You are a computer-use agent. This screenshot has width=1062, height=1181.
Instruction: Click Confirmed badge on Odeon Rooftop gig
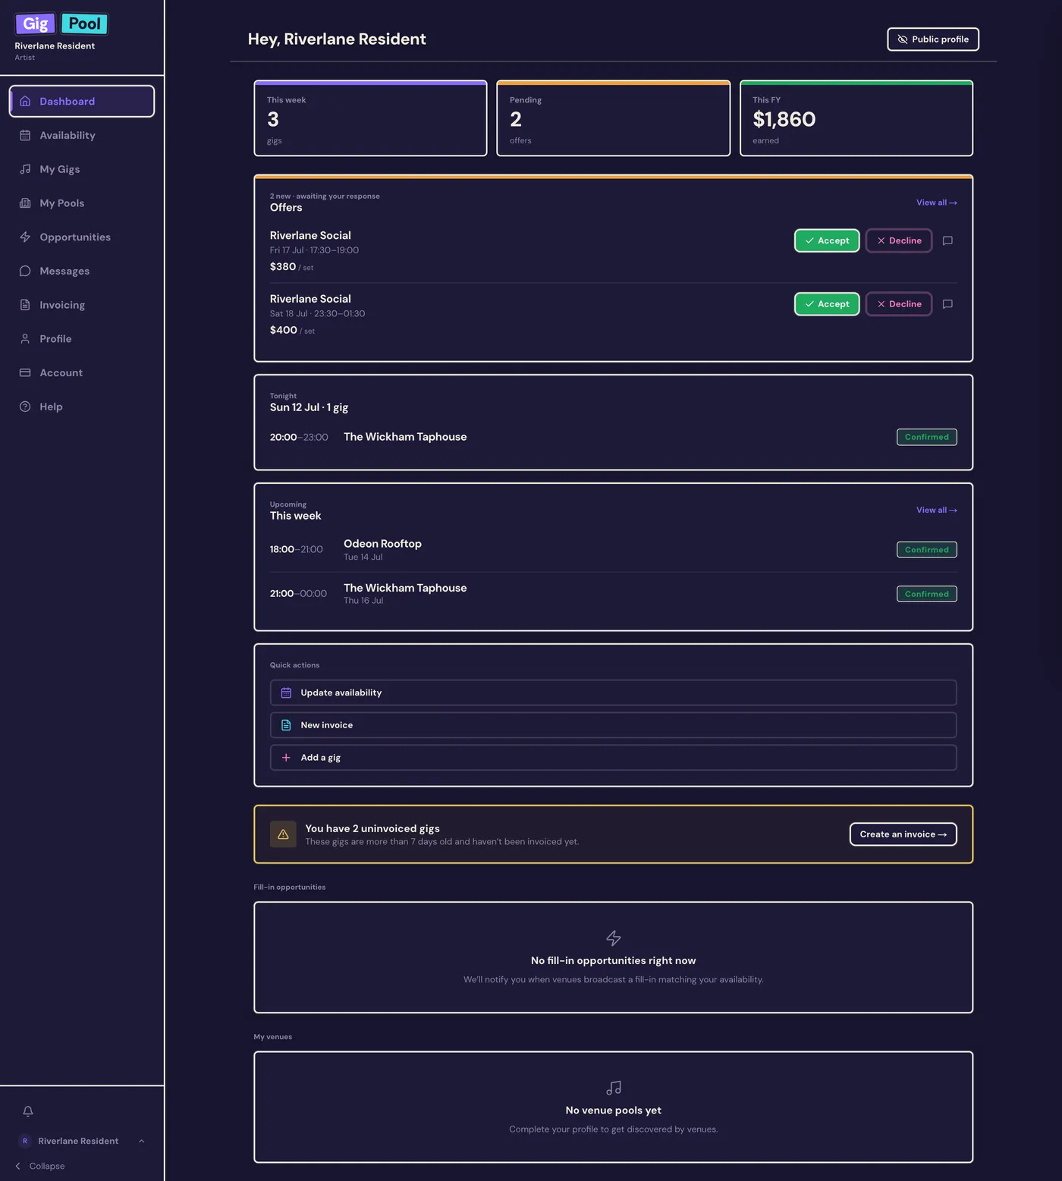(926, 550)
